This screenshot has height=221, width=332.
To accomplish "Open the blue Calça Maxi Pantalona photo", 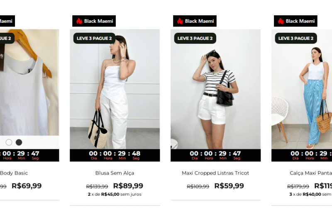I will [x=302, y=89].
